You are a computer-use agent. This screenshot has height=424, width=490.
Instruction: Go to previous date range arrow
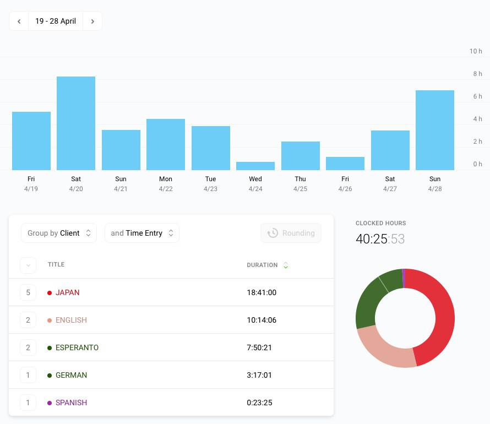click(x=19, y=21)
